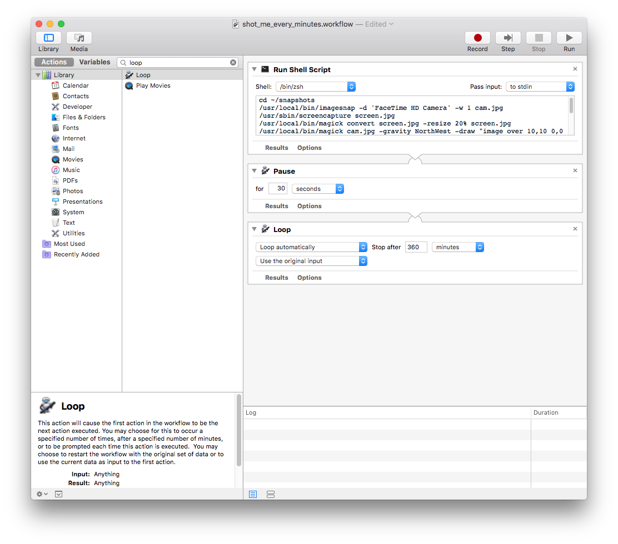Show Results for Pause action

point(277,206)
